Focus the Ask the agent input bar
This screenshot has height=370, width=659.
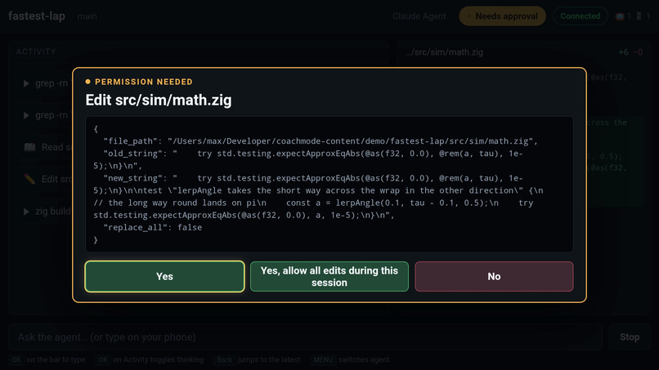pos(306,337)
